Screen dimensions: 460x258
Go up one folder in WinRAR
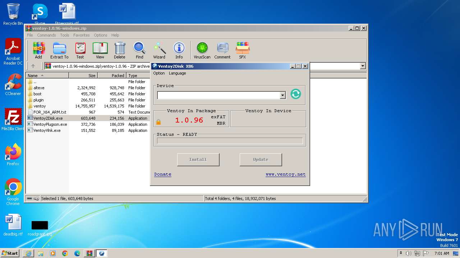pos(33,66)
